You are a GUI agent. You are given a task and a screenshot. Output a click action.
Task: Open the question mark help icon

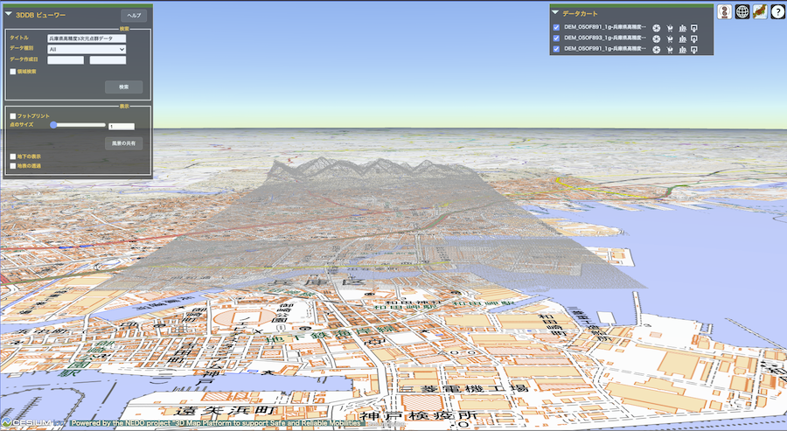pyautogui.click(x=777, y=12)
